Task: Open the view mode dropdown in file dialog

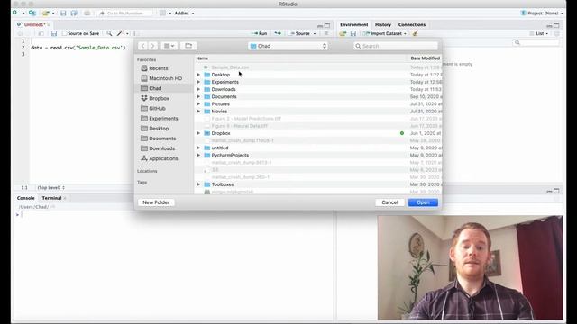Action: coord(169,46)
